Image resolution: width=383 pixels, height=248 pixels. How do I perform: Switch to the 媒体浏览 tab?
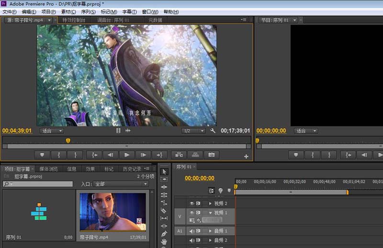49,169
